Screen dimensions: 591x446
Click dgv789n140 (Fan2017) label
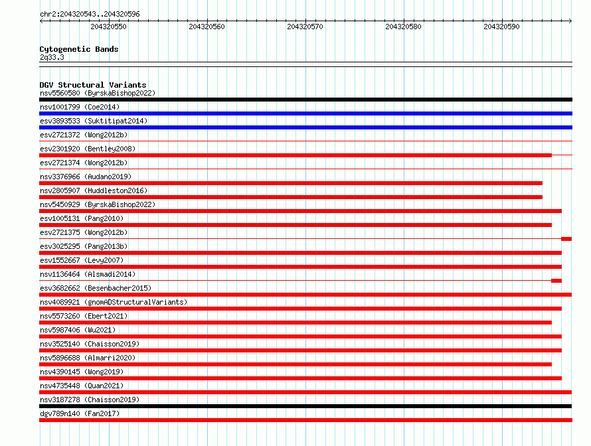point(80,413)
